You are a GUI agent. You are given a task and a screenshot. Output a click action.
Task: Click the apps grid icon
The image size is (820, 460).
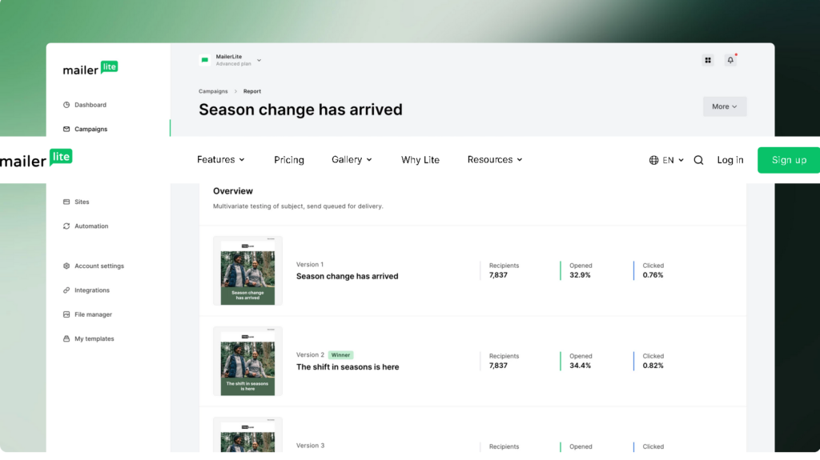[708, 60]
